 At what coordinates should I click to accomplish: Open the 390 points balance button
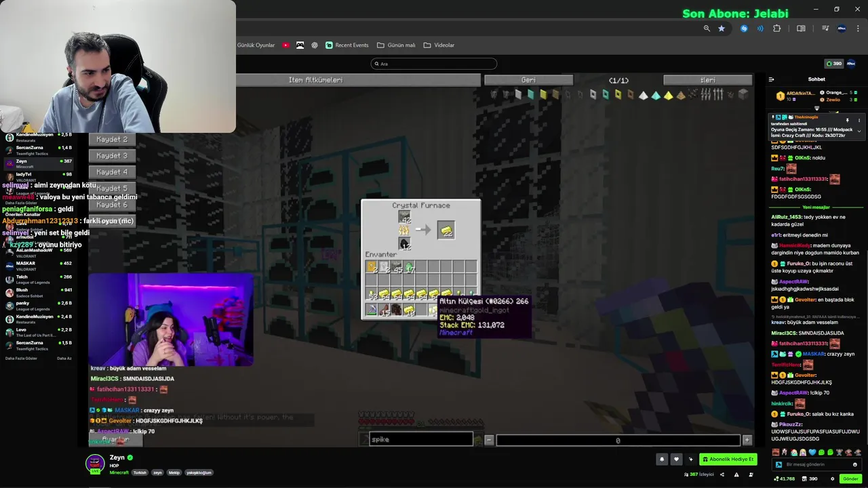pyautogui.click(x=833, y=64)
